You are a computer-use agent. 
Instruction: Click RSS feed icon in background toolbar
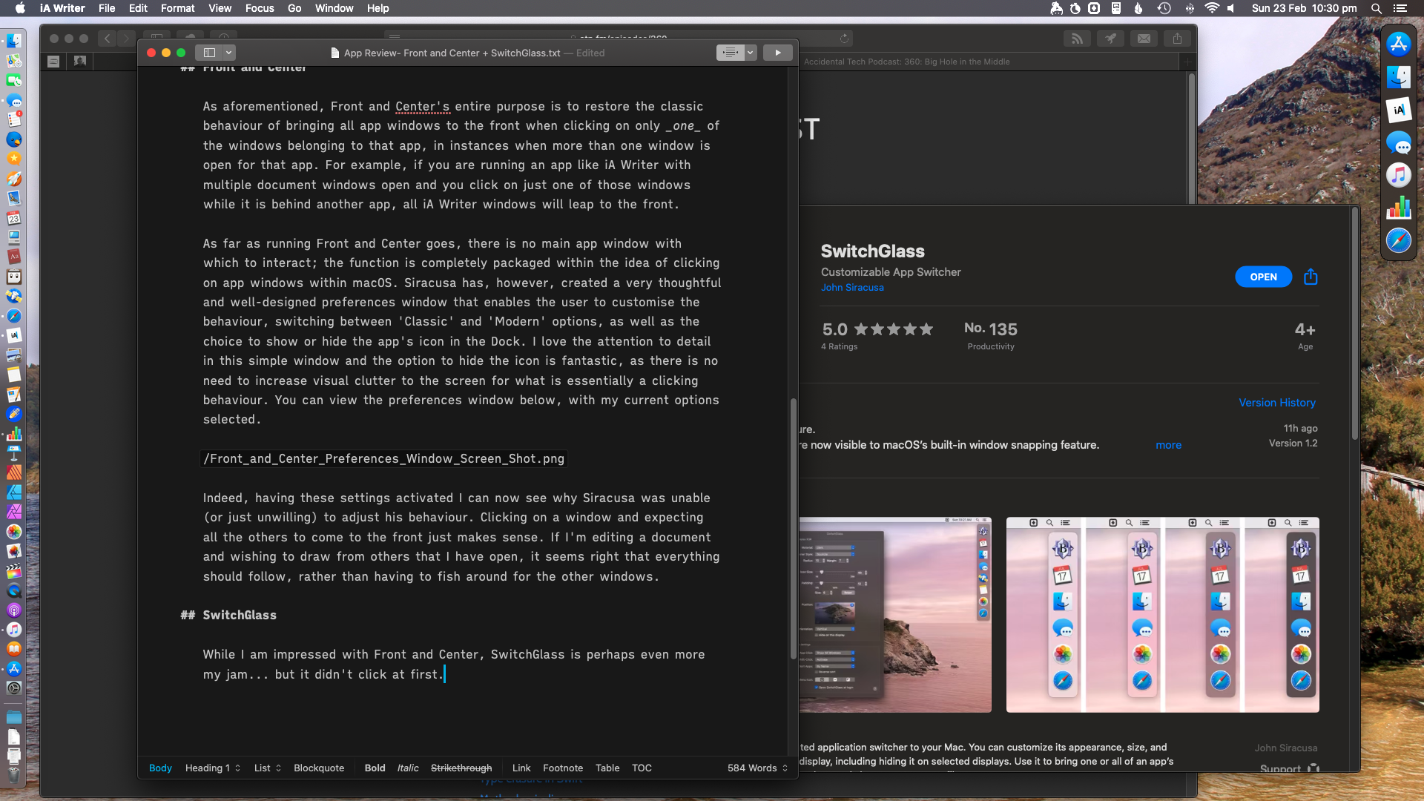(x=1077, y=39)
